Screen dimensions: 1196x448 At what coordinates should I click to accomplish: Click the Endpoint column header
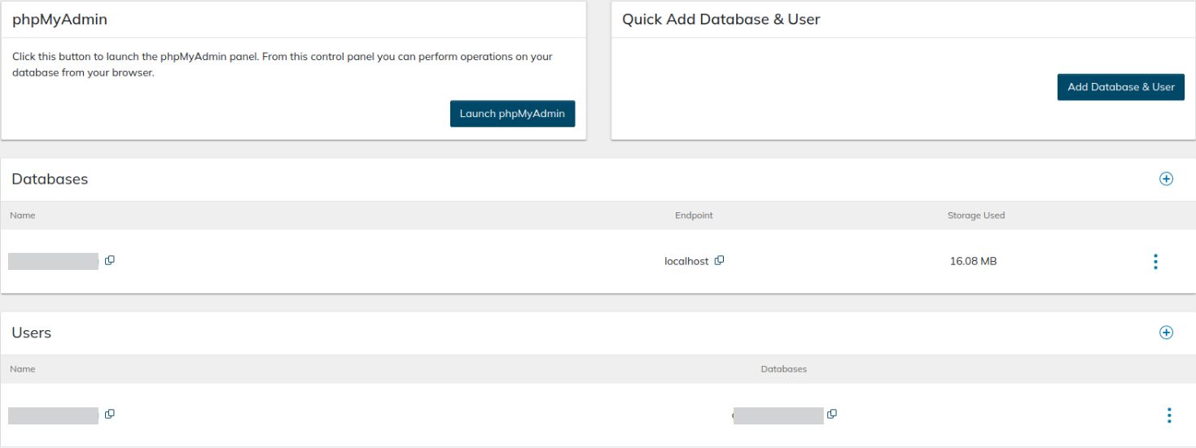pyautogui.click(x=694, y=215)
